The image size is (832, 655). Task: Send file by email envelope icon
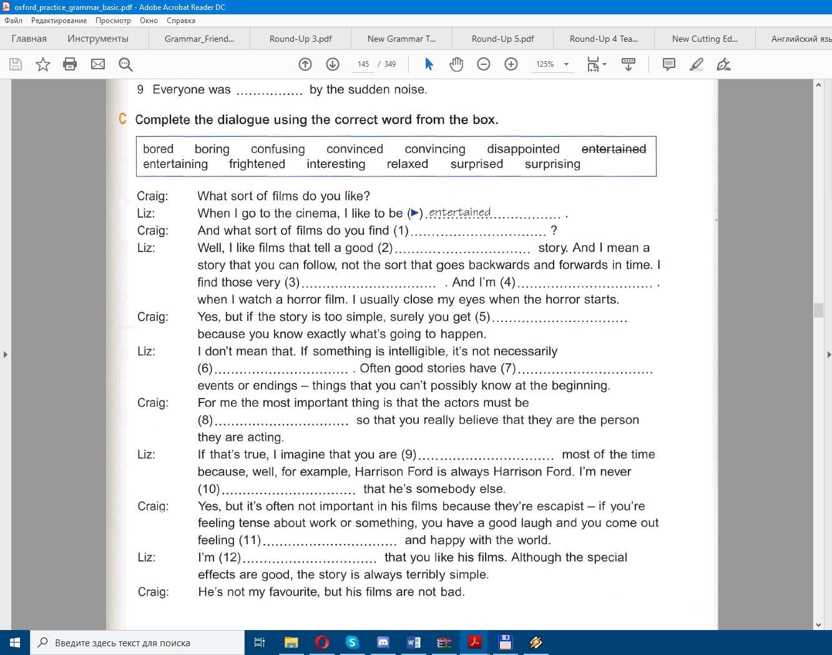tap(98, 64)
